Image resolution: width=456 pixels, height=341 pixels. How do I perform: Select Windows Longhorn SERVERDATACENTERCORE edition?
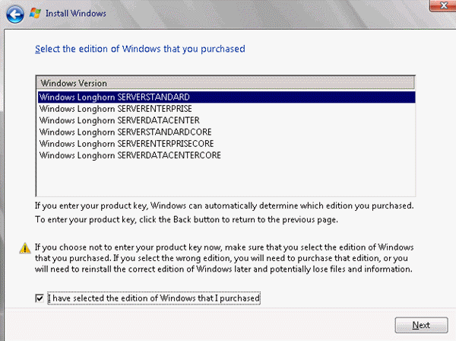point(226,155)
